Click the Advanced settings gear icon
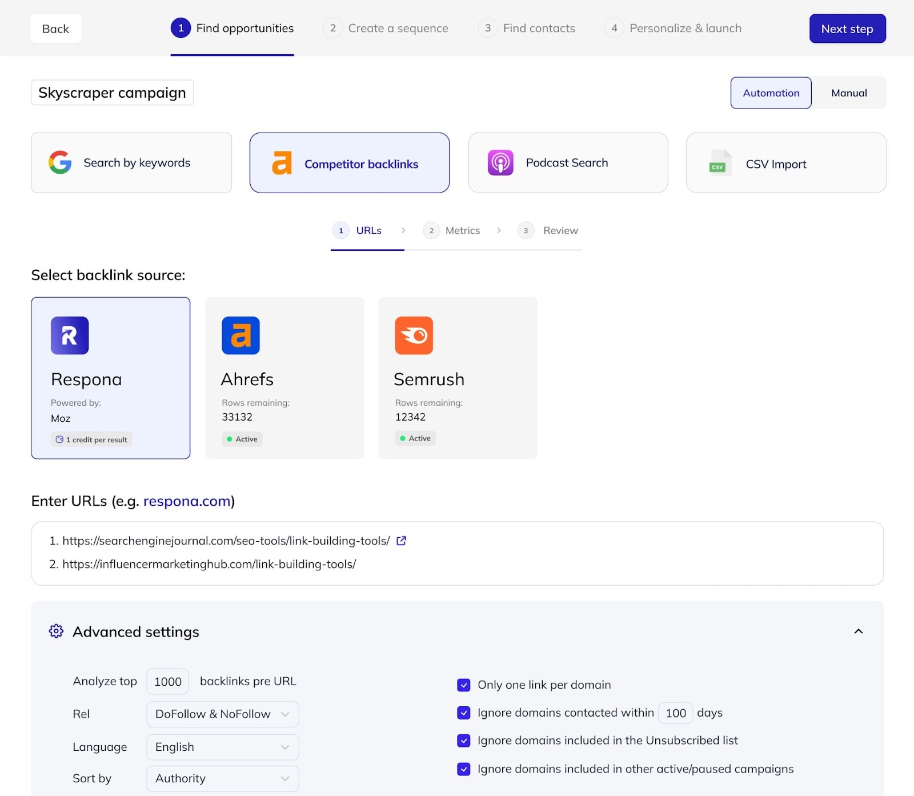The width and height of the screenshot is (914, 796). [56, 631]
